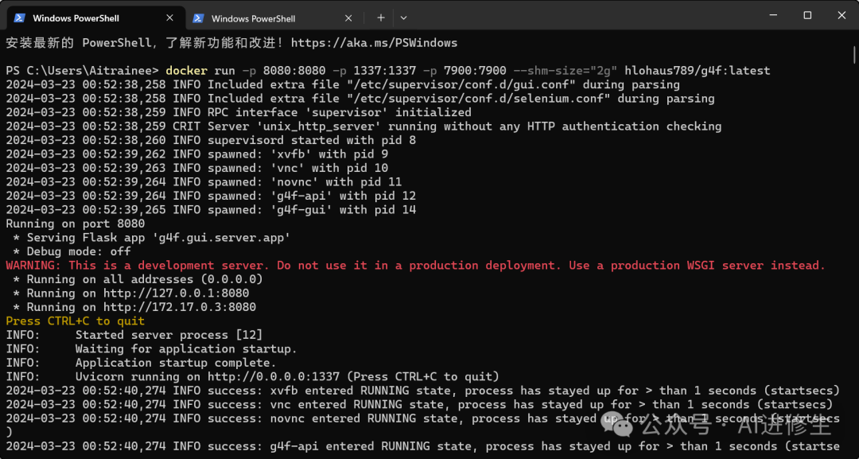The image size is (859, 459).
Task: Click the red development server WARNING line
Action: (415, 265)
